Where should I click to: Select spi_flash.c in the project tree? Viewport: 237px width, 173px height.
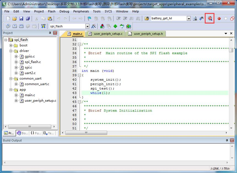[33, 62]
